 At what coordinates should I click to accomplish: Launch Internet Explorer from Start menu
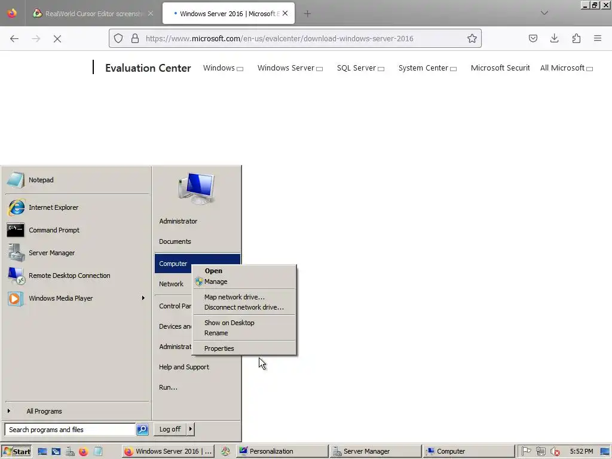tap(77, 207)
